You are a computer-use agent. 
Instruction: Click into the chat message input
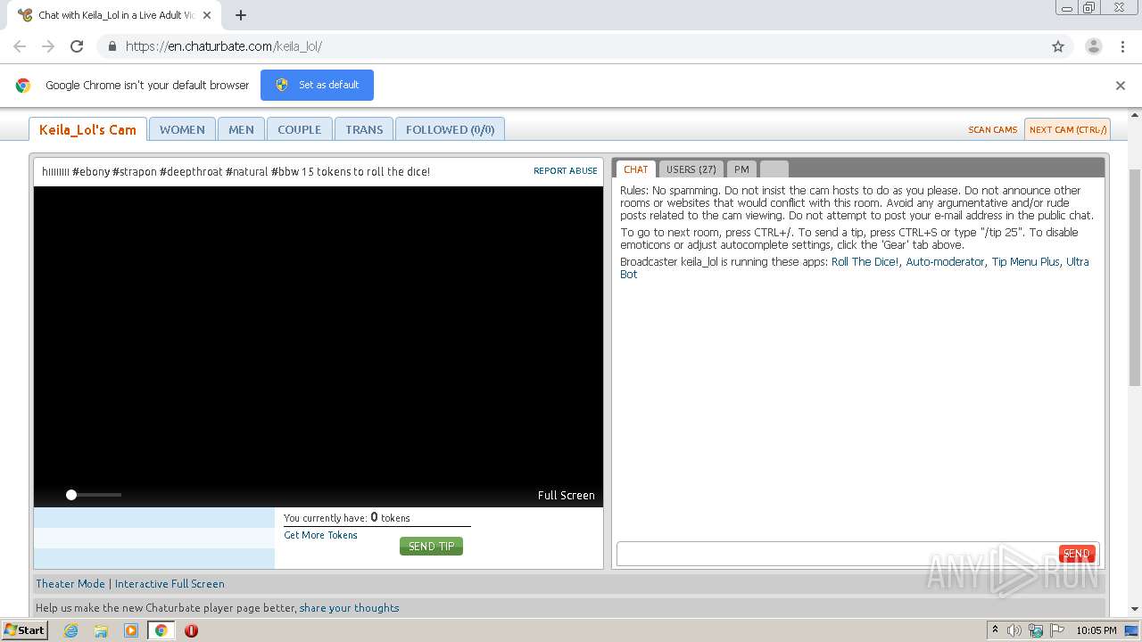837,554
